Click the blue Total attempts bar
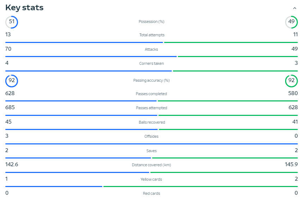 [x=84, y=42]
